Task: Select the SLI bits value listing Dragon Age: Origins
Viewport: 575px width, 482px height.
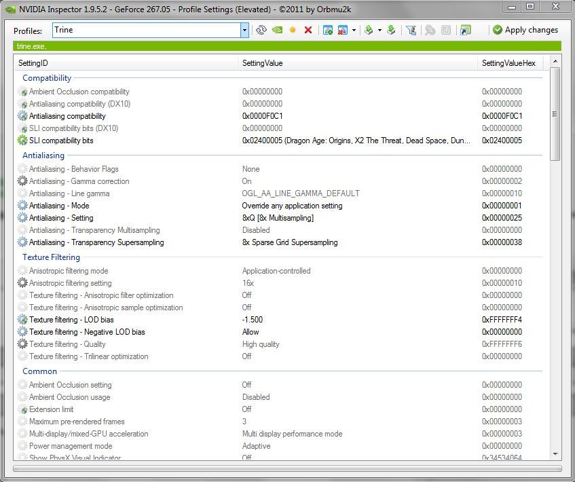Action: click(x=356, y=141)
